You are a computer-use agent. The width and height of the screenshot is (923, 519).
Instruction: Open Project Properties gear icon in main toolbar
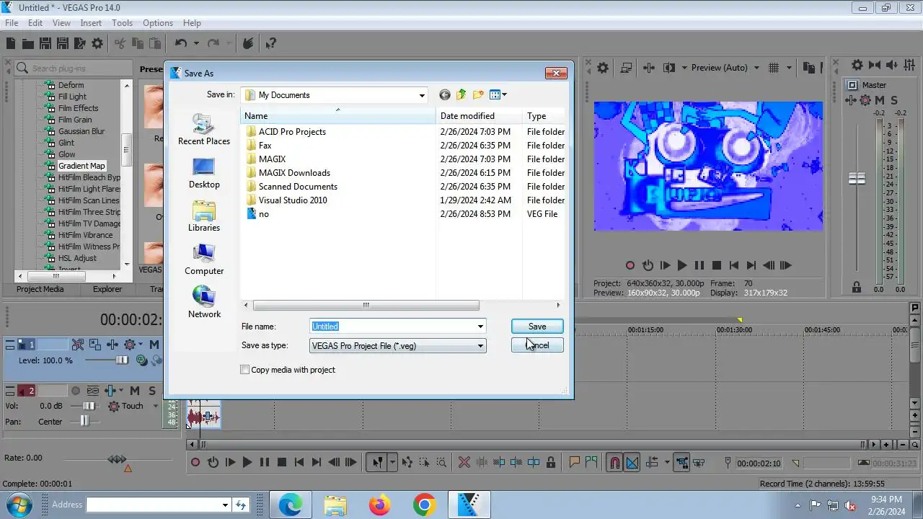[97, 44]
